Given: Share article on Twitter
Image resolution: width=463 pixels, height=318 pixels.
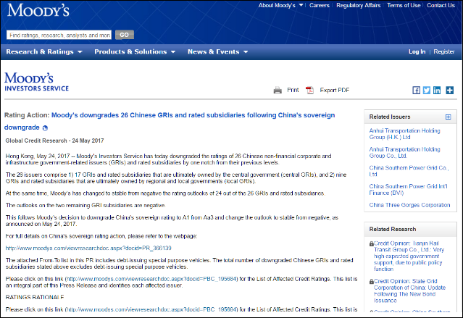Looking at the screenshot, I should tap(427, 91).
